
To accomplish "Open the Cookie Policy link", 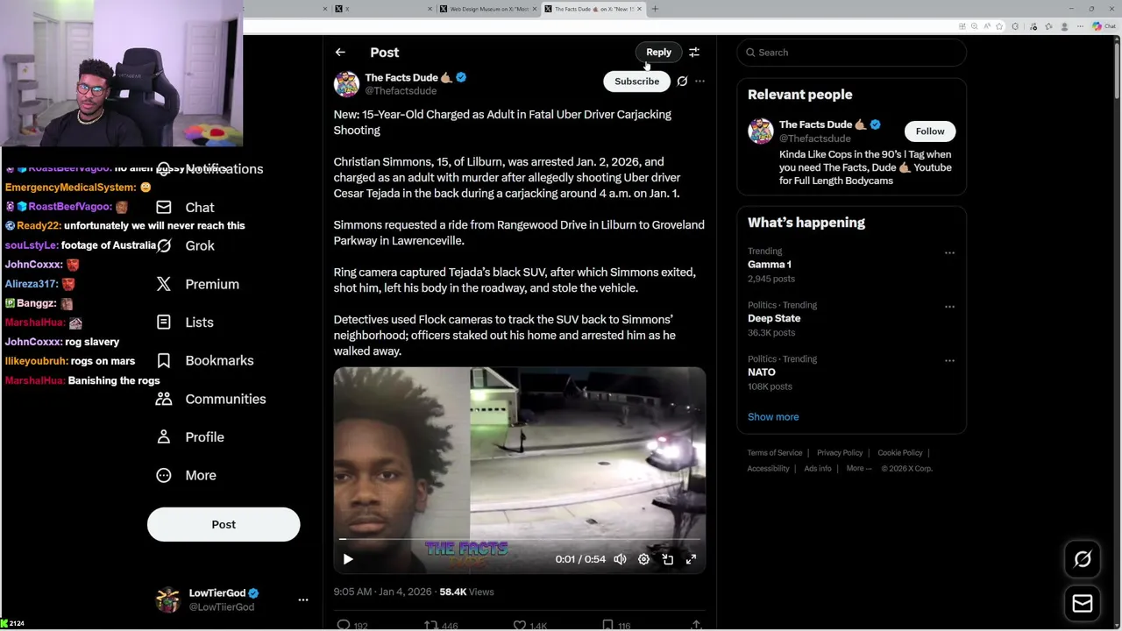I will 900,453.
